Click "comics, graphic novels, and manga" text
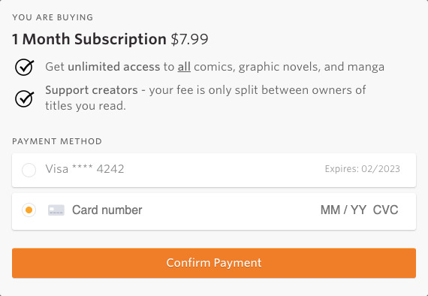The width and height of the screenshot is (428, 296). tap(289, 67)
